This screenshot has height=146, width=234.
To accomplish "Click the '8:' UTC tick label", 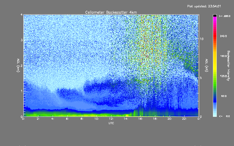I will [x=82, y=119].
